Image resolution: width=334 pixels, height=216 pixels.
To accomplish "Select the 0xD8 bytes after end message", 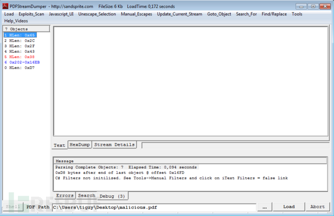I will pyautogui.click(x=120, y=173).
